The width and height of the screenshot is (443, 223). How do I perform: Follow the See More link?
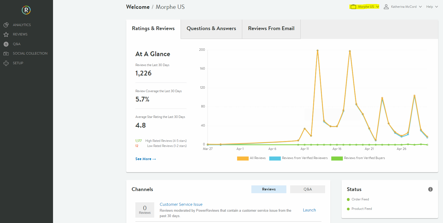(x=146, y=159)
